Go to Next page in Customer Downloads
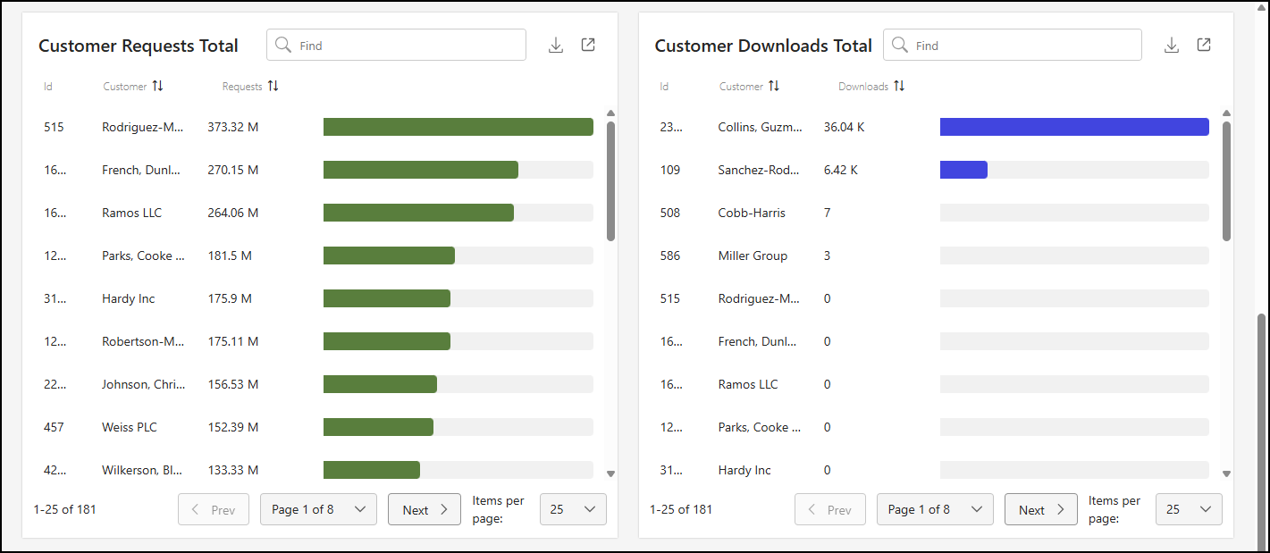 (1041, 509)
